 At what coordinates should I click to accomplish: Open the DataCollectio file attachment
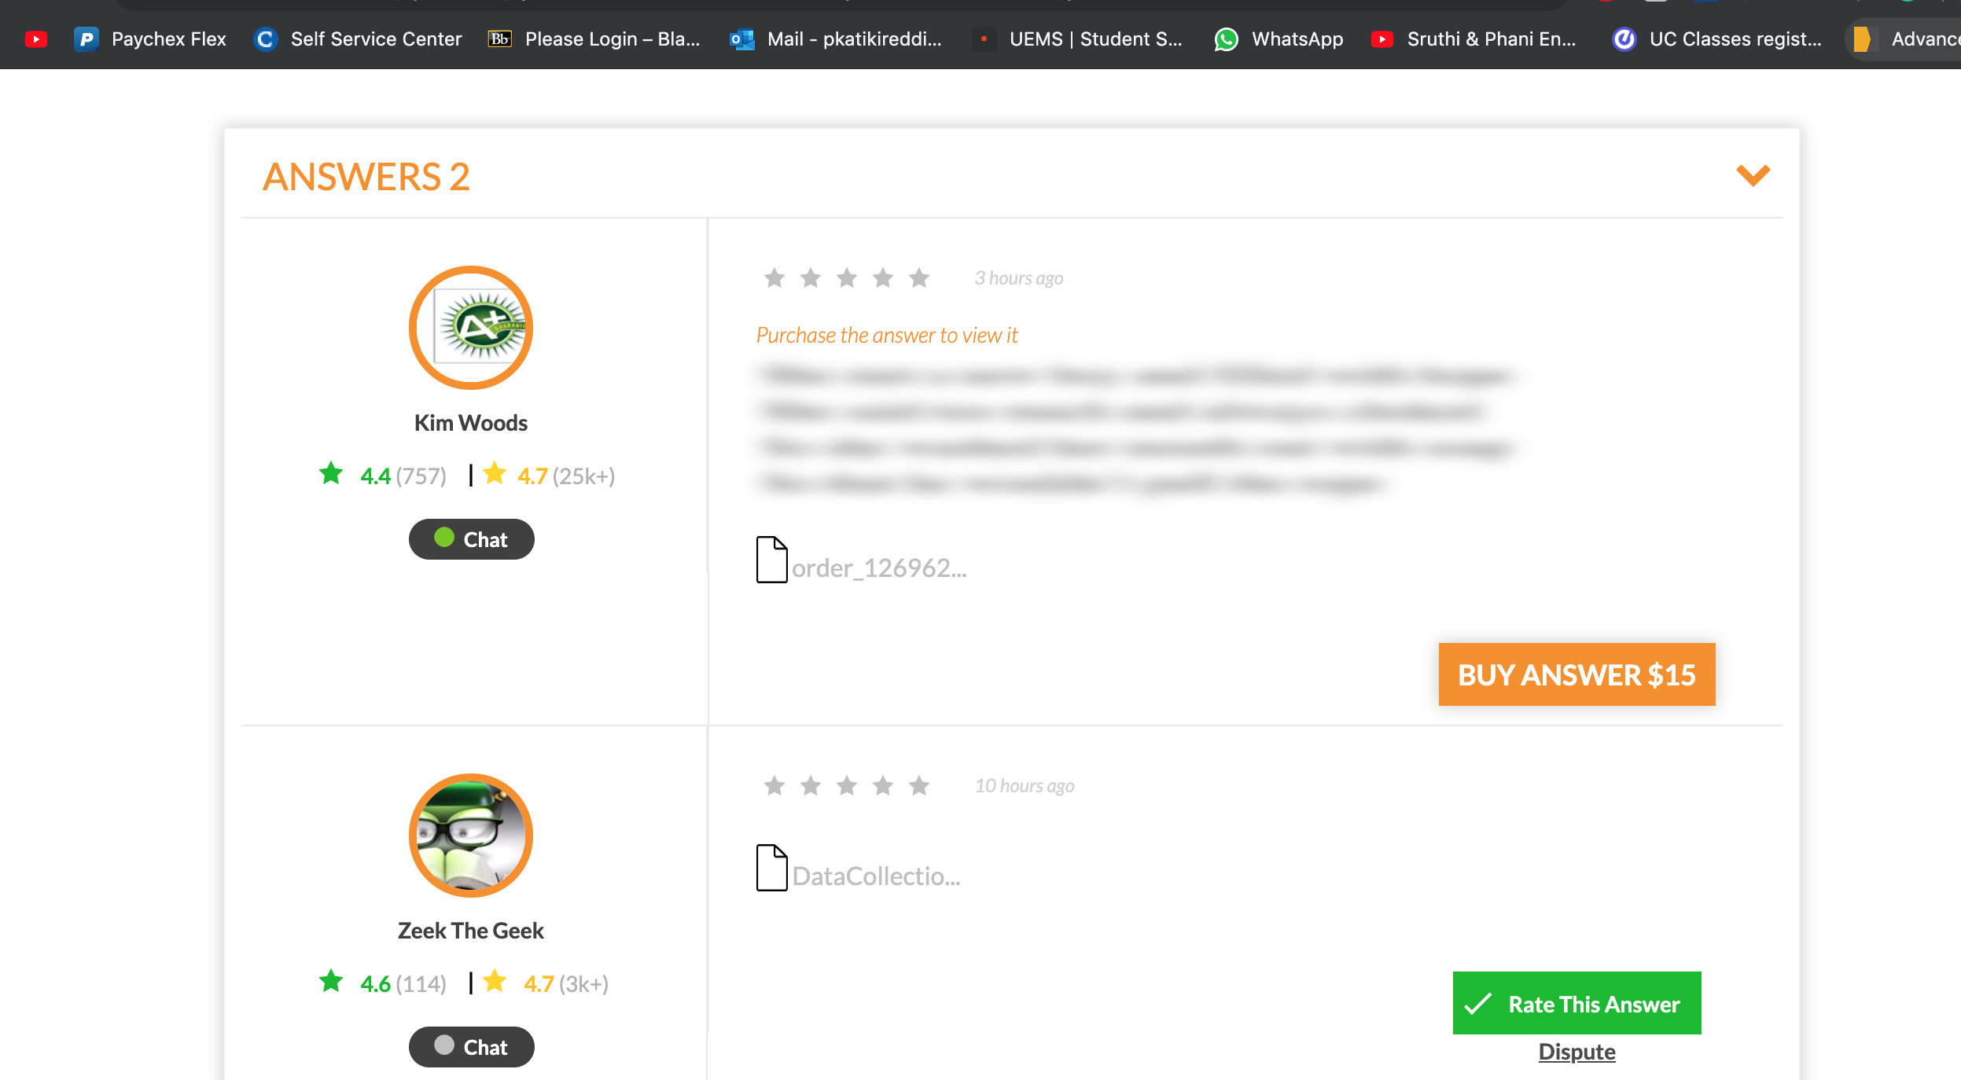(x=859, y=869)
